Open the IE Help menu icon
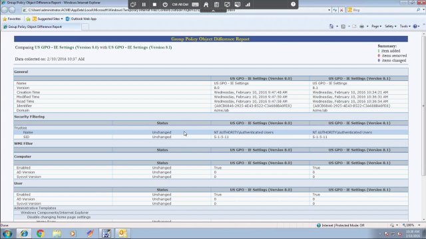Viewport: 426px width, 239px height. pos(416,27)
